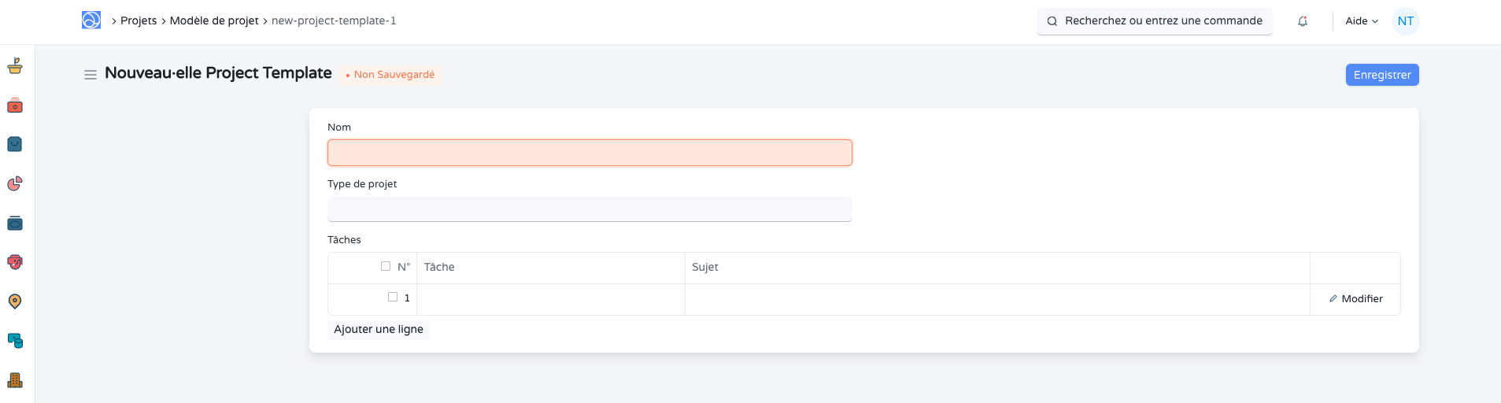Toggle the sidebar hamburger menu icon
This screenshot has height=403, width=1501.
tap(91, 75)
